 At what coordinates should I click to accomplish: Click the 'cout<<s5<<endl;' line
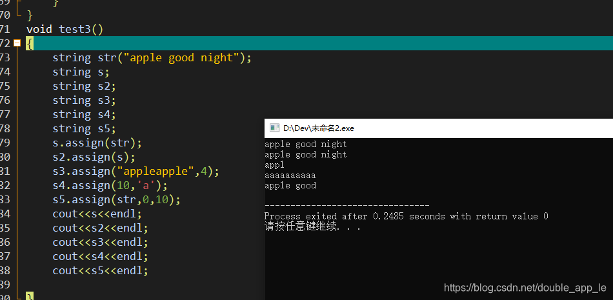tap(101, 271)
